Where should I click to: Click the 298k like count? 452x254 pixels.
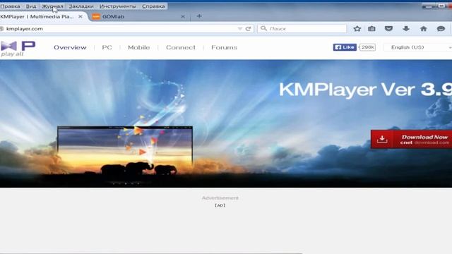[x=367, y=47]
